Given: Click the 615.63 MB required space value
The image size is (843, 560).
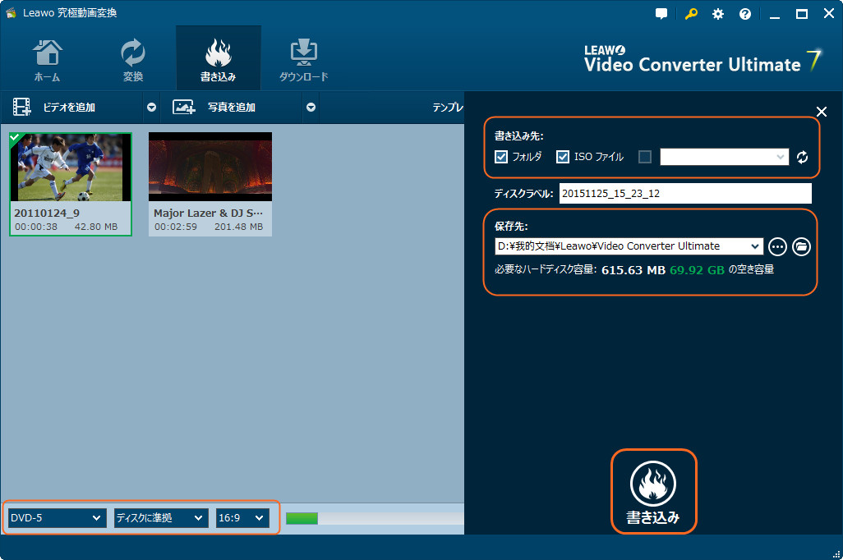Looking at the screenshot, I should pos(633,270).
